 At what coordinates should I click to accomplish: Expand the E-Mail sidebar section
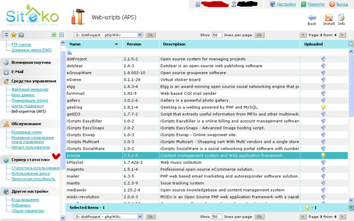click(x=17, y=72)
